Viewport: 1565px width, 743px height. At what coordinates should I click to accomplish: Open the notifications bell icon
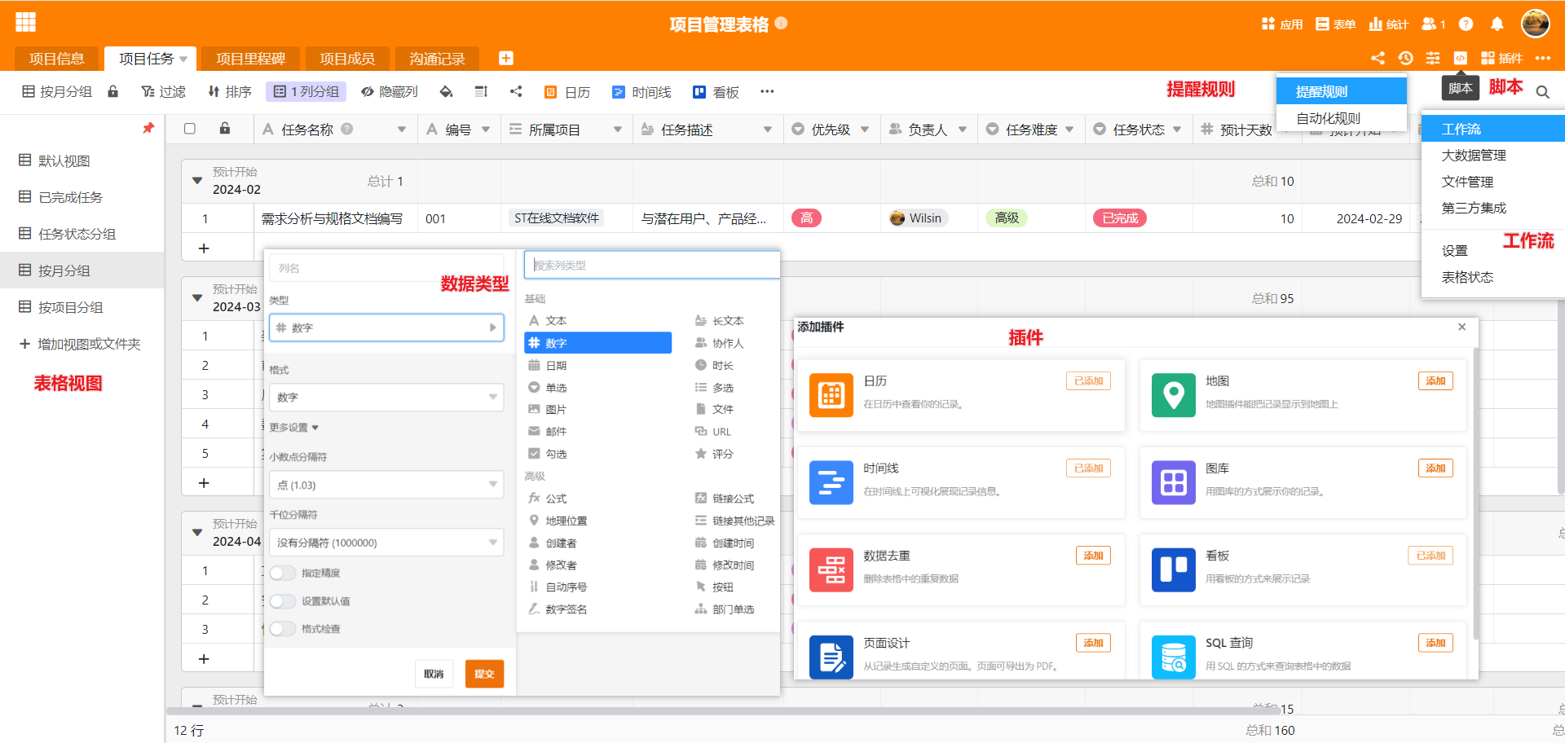click(x=1497, y=24)
